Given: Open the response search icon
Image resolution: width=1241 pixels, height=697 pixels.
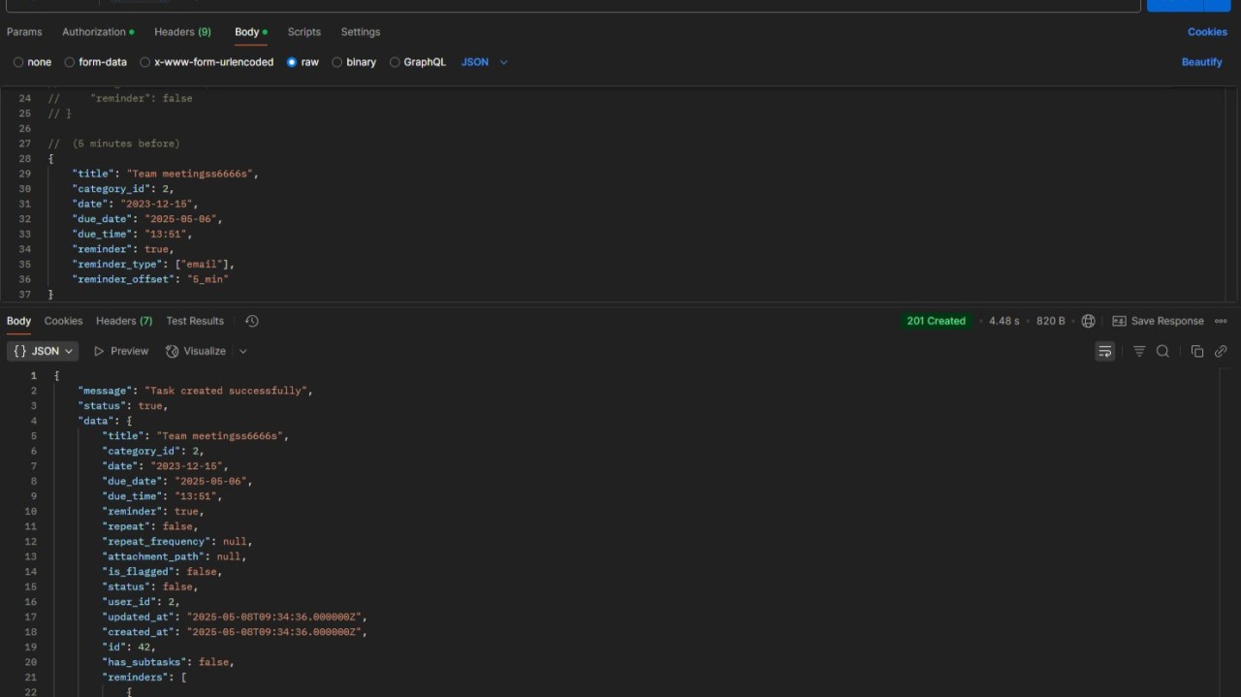Looking at the screenshot, I should tap(1162, 351).
